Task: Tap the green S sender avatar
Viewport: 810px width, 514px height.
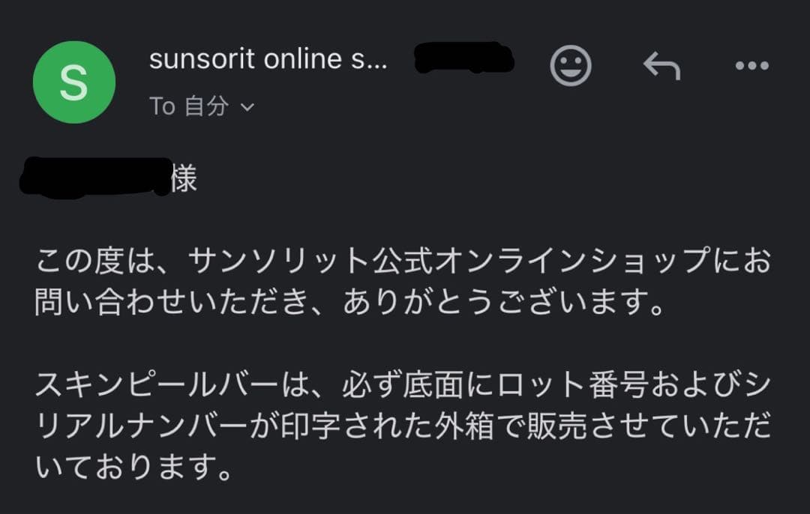Action: pos(74,82)
